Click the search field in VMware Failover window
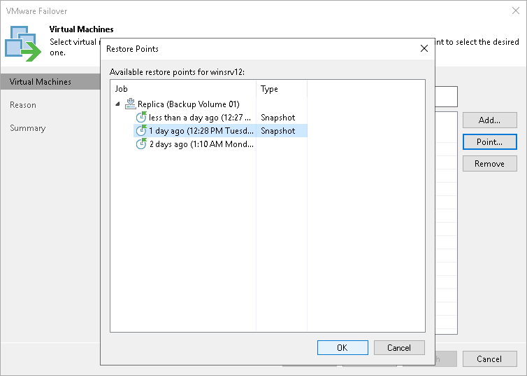This screenshot has width=527, height=376. click(447, 96)
